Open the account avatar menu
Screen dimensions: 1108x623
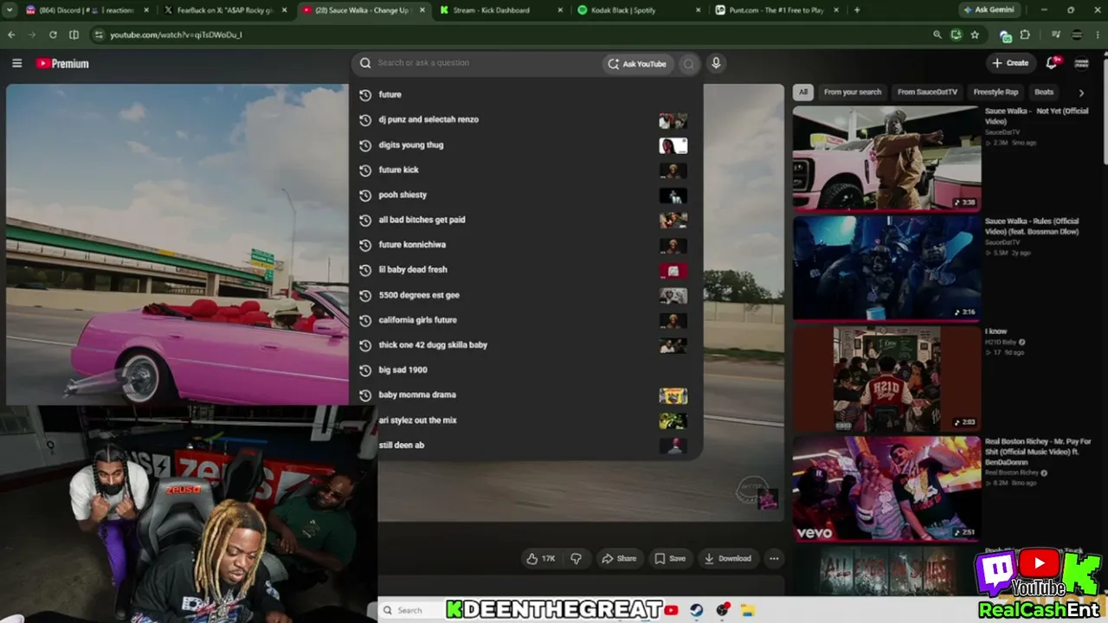[x=1081, y=63]
